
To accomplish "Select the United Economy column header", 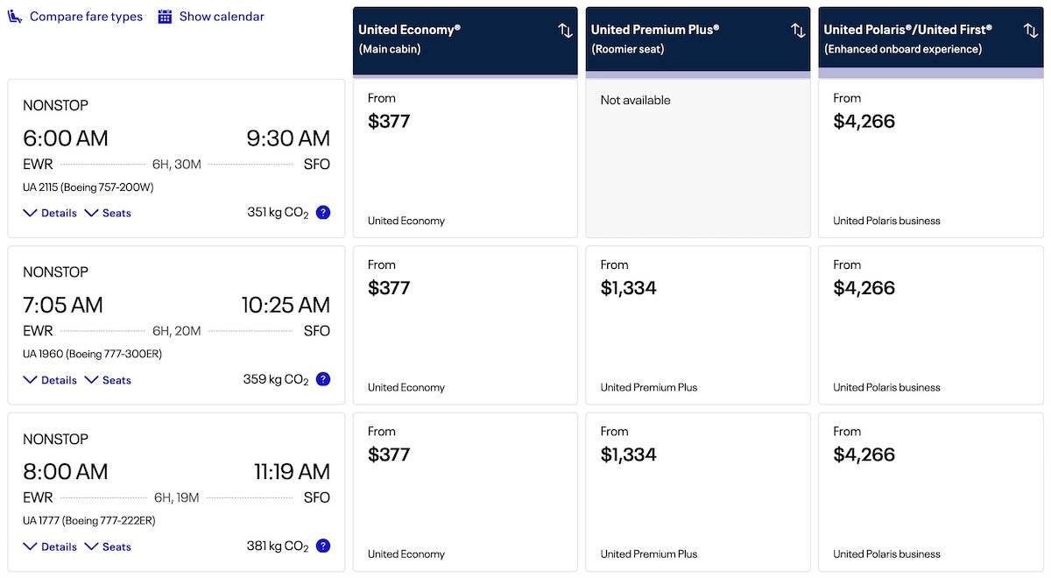I will [455, 39].
